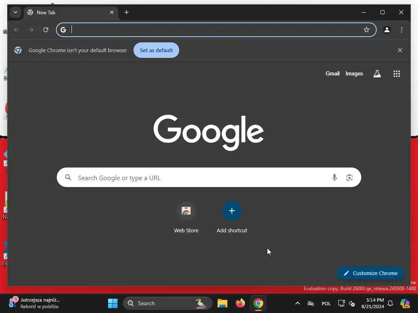This screenshot has height=313, width=418.
Task: Bookmark this tab with the star icon
Action: click(367, 30)
